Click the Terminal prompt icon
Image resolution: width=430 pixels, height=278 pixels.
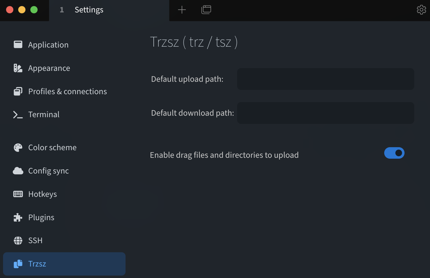18,114
